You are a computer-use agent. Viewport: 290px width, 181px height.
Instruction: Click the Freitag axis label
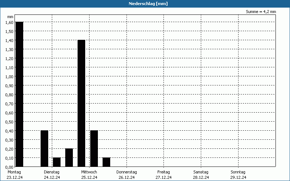pyautogui.click(x=163, y=172)
